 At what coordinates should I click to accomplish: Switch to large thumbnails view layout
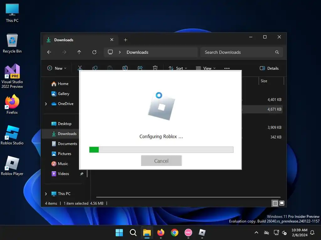coord(282,203)
